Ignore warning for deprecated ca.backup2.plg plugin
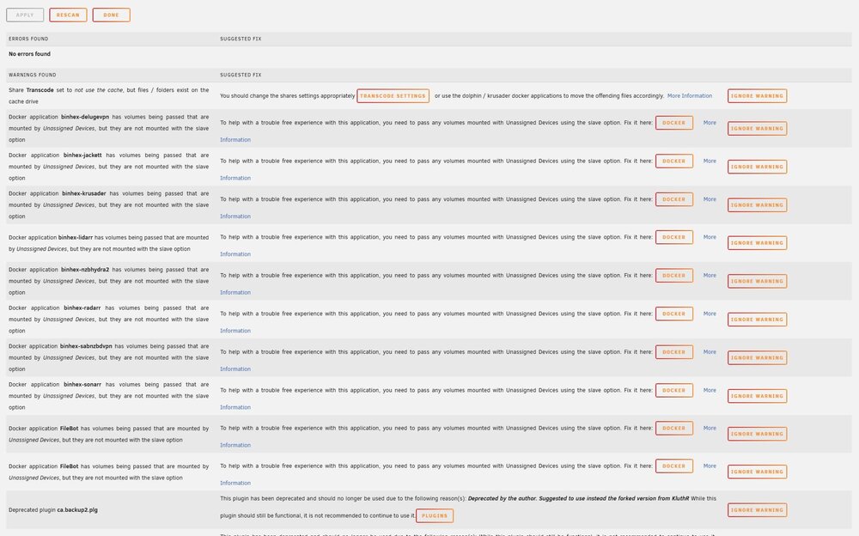The image size is (859, 536). point(757,509)
